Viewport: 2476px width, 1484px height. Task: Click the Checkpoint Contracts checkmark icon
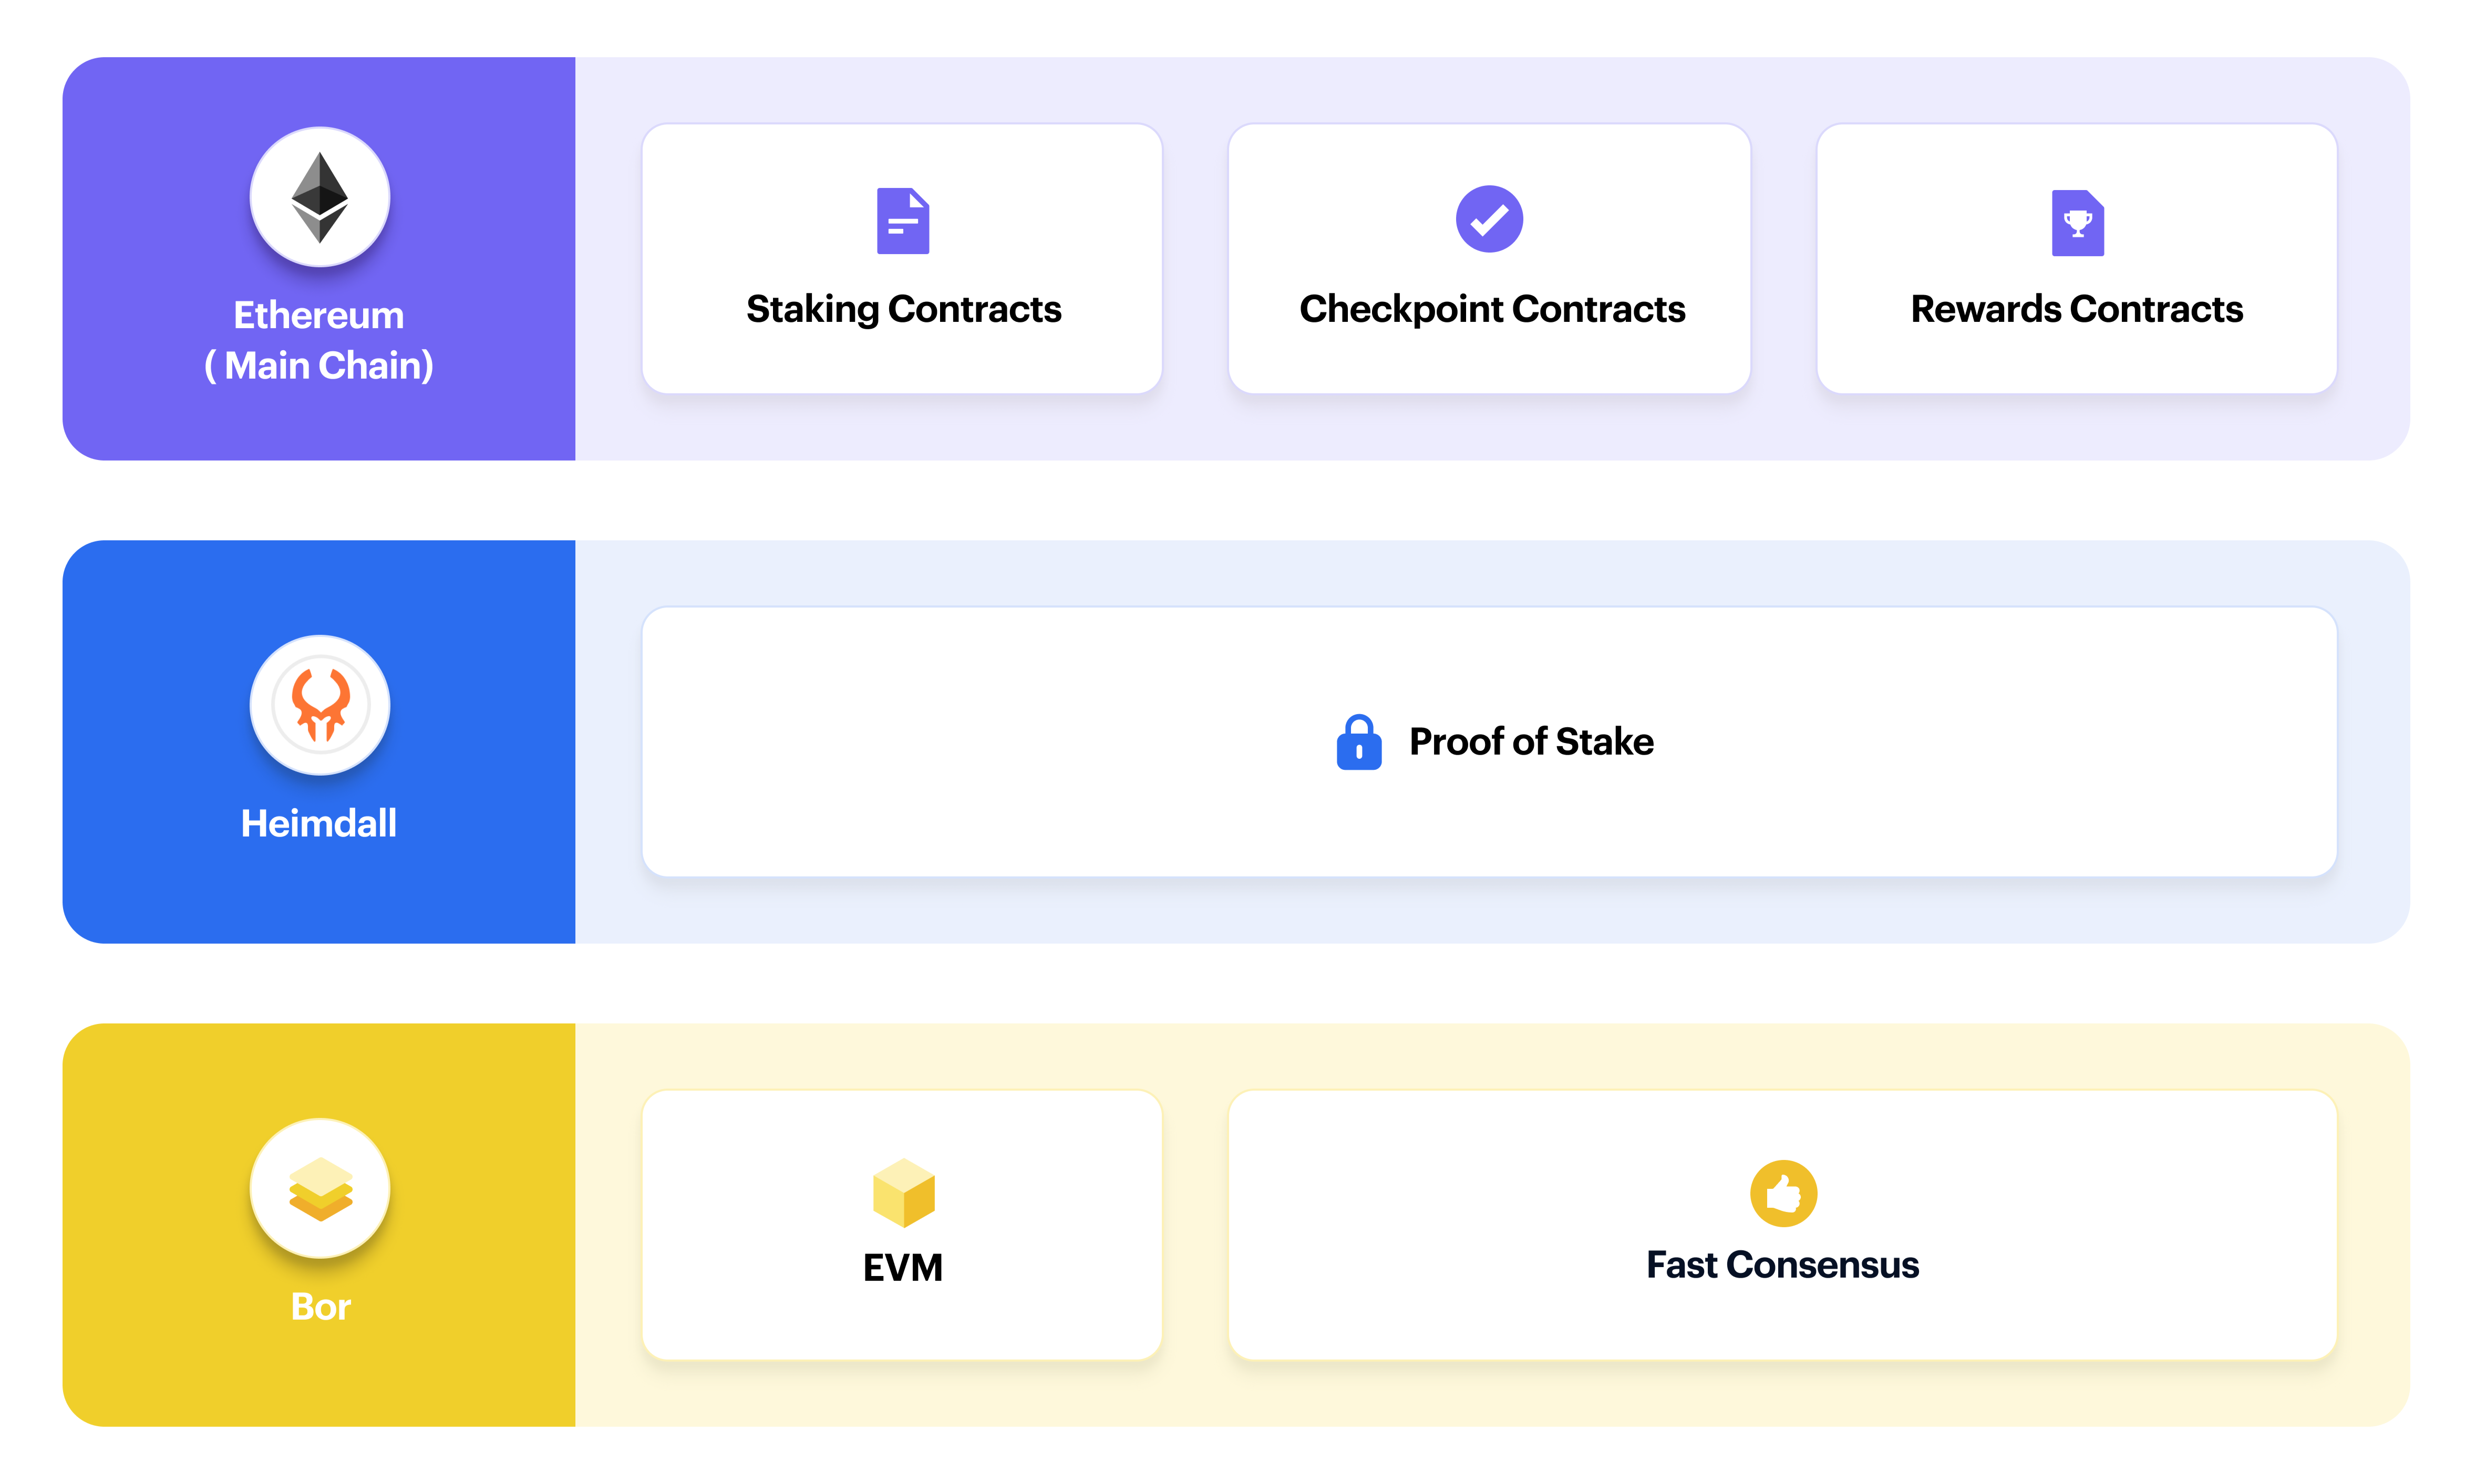tap(1489, 219)
